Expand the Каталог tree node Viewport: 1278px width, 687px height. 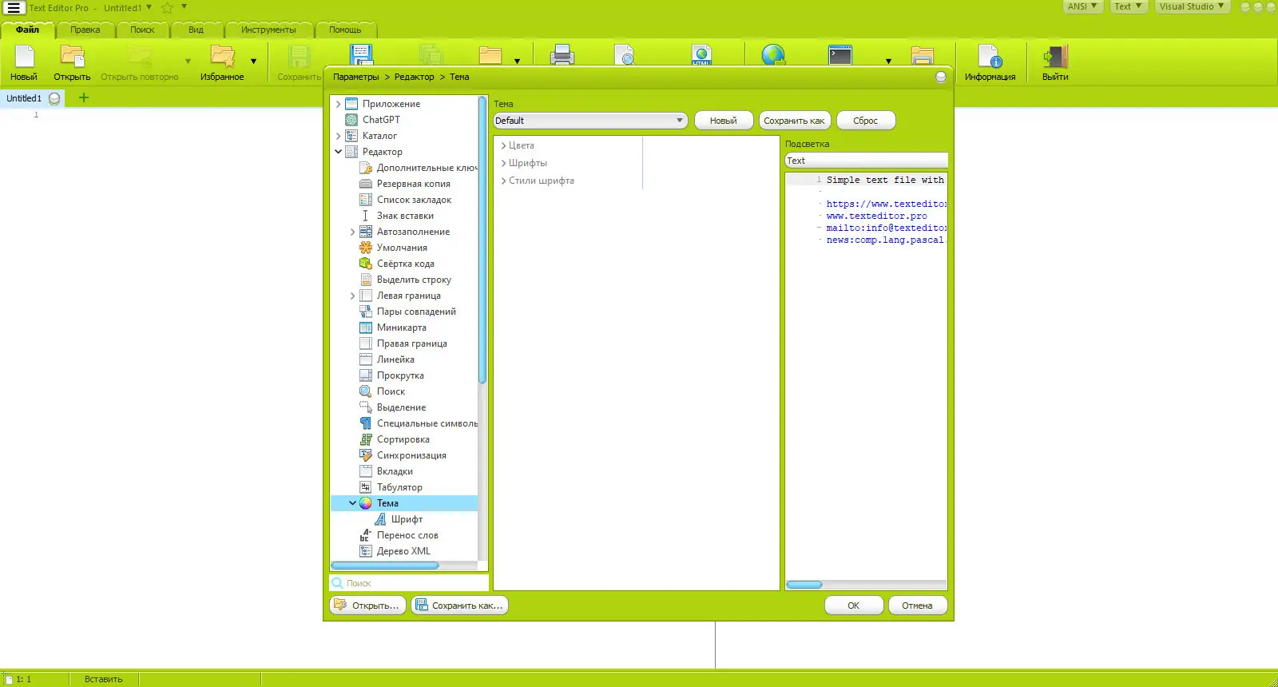point(338,136)
